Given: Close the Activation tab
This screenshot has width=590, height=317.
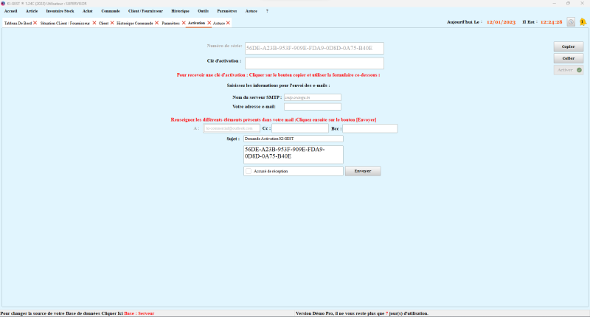Looking at the screenshot, I should click(x=209, y=24).
